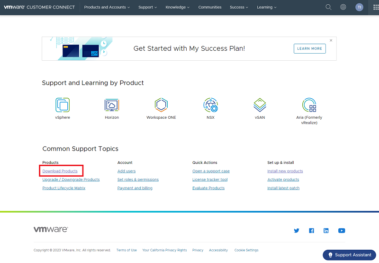Open Payment and billing link
This screenshot has height=263, width=379.
[x=135, y=188]
